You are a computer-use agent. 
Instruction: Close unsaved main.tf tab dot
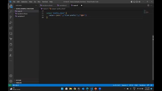[x=82, y=6]
